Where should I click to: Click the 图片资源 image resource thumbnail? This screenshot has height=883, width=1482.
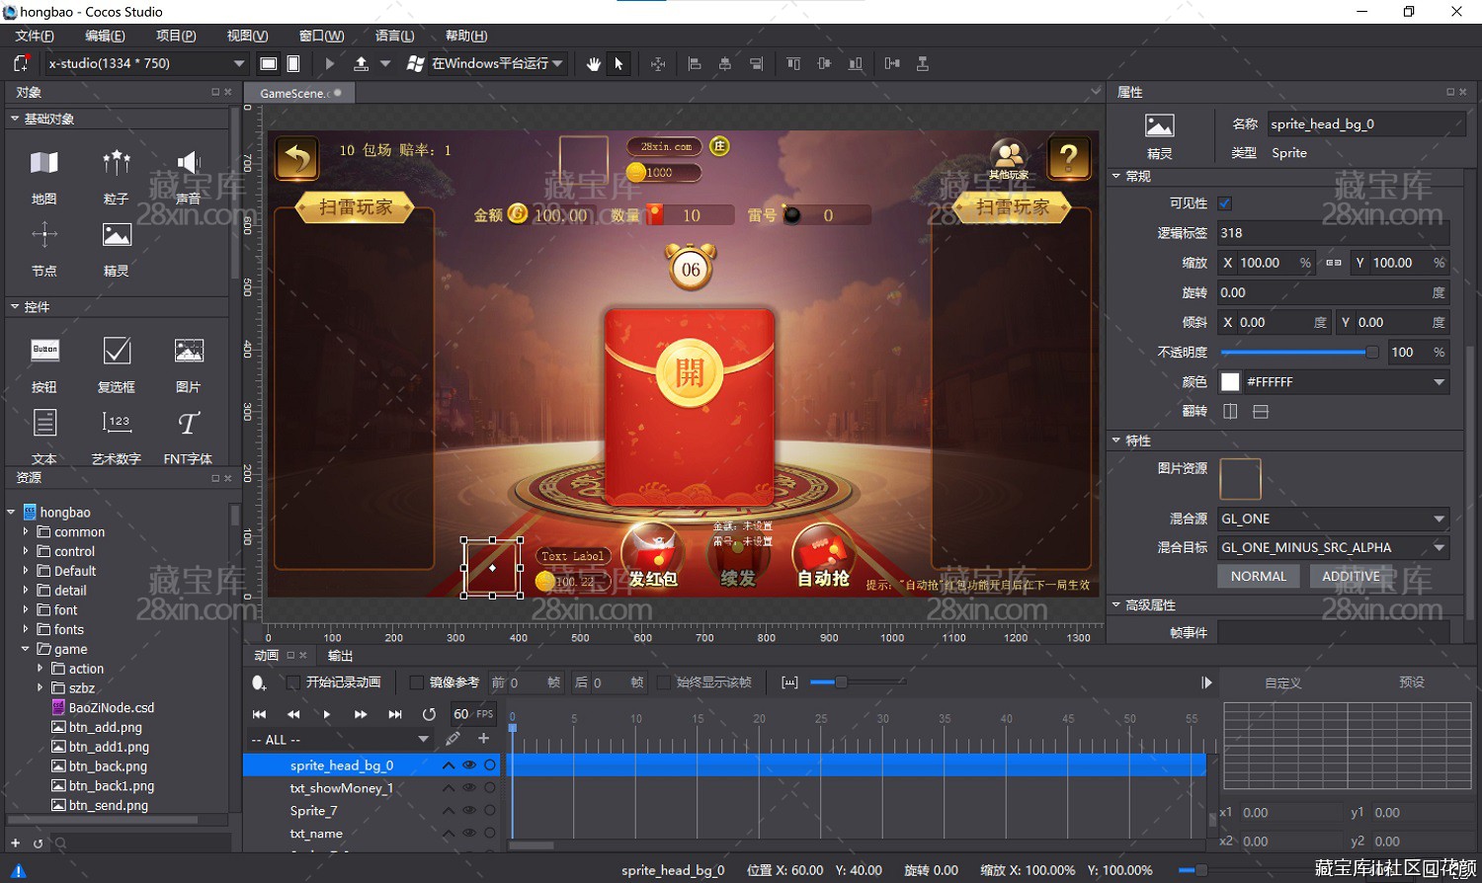coord(1240,480)
